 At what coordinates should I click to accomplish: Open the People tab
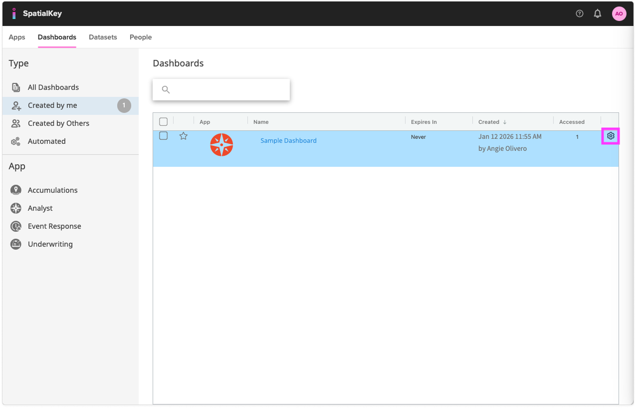coord(140,37)
